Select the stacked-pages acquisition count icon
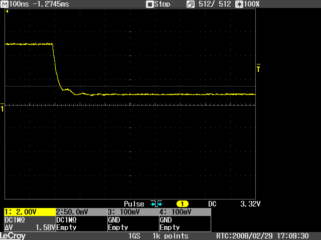This screenshot has width=321, height=240. click(190, 4)
